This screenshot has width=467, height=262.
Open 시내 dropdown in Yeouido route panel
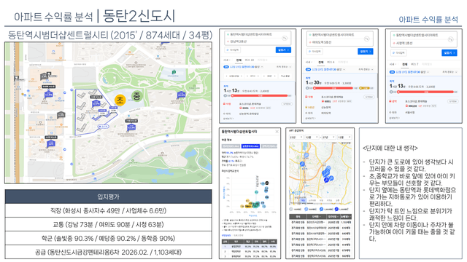(x=309, y=62)
